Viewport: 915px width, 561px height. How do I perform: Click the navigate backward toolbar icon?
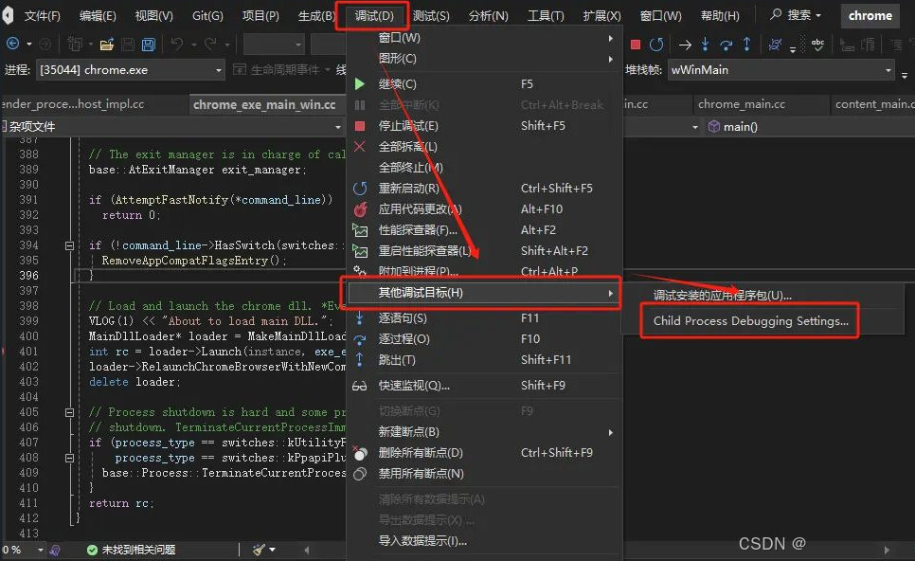tap(12, 44)
